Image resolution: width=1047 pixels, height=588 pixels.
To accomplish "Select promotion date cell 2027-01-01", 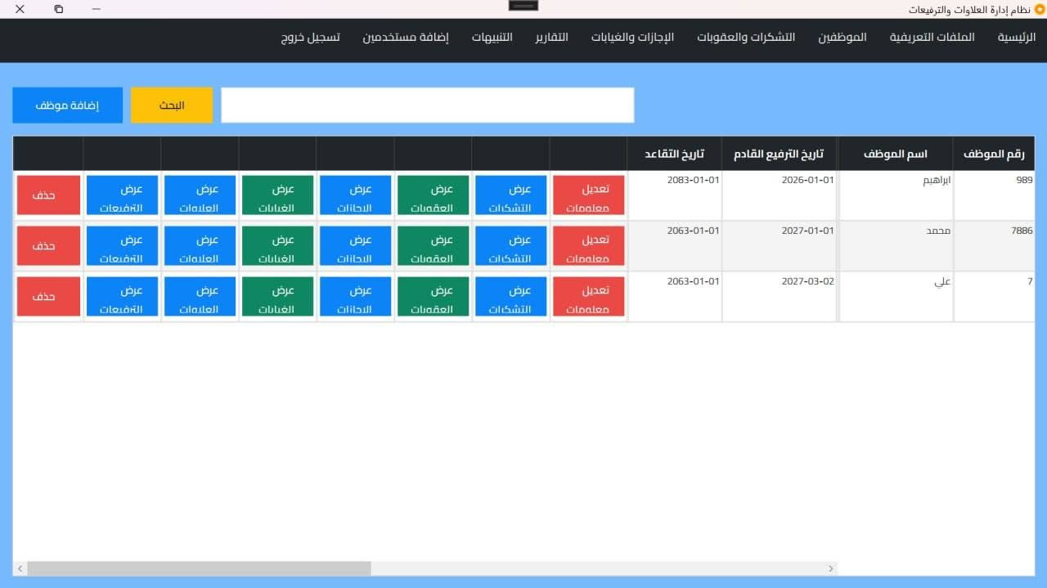I will (x=780, y=246).
